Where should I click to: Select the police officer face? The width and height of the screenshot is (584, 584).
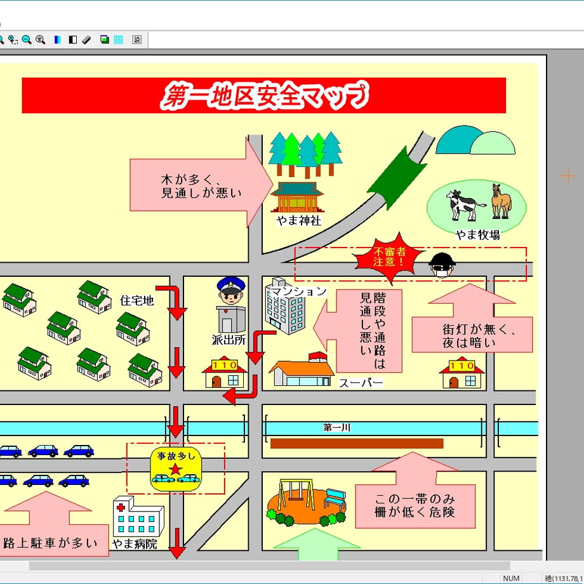tap(231, 291)
